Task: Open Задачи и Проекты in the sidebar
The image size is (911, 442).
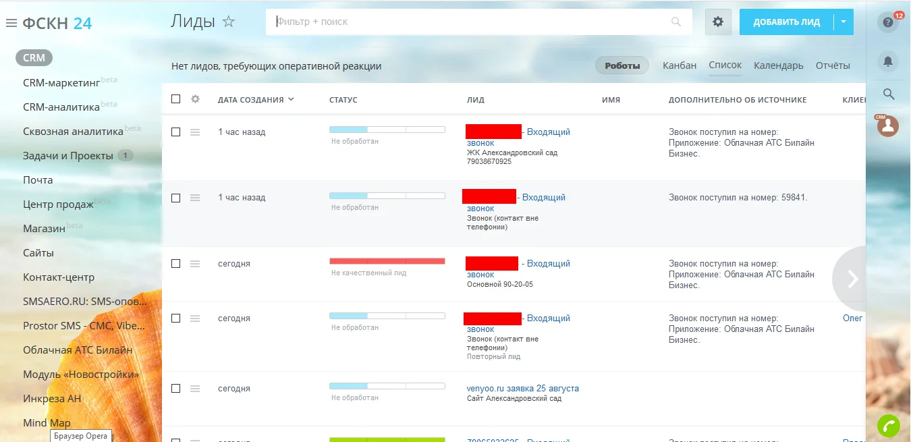Action: (x=68, y=155)
